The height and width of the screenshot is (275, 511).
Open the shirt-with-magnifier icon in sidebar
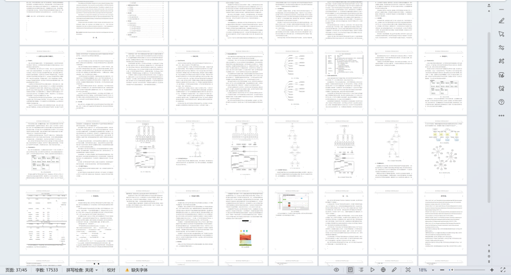point(501,89)
